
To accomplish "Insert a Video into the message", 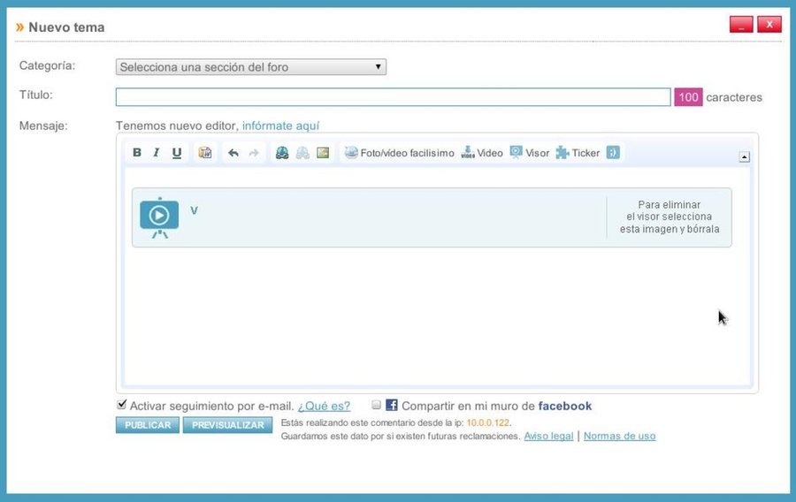I will (x=482, y=153).
